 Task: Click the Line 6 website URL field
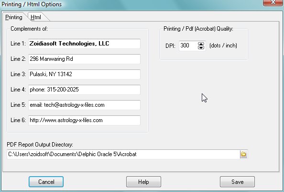pyautogui.click(x=84, y=120)
